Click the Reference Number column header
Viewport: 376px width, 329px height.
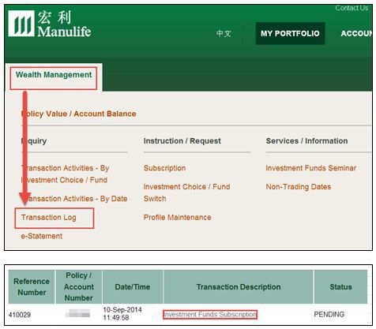click(x=32, y=287)
